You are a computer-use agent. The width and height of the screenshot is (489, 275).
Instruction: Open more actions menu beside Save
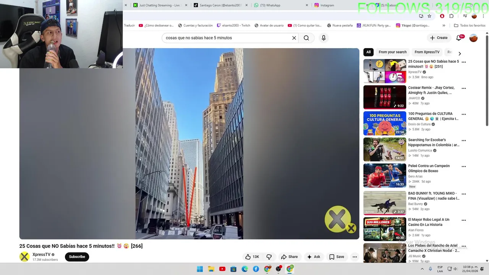pos(355,257)
